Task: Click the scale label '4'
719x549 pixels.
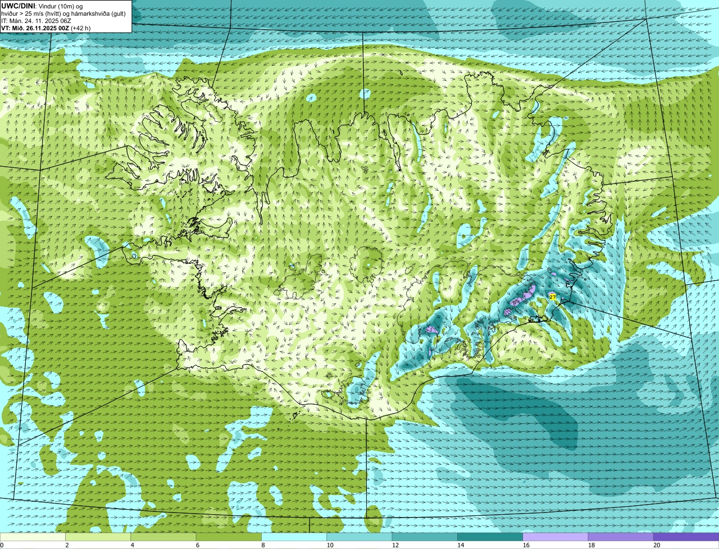Action: click(132, 545)
